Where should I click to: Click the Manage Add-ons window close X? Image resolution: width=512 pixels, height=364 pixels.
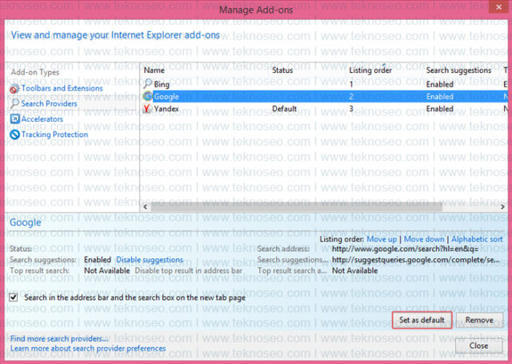tap(498, 7)
